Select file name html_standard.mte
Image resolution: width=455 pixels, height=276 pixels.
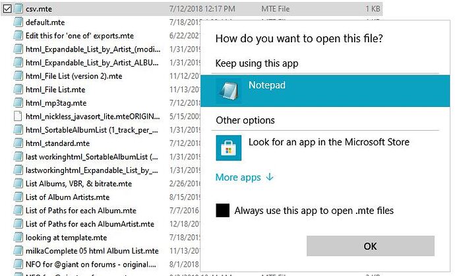point(58,143)
